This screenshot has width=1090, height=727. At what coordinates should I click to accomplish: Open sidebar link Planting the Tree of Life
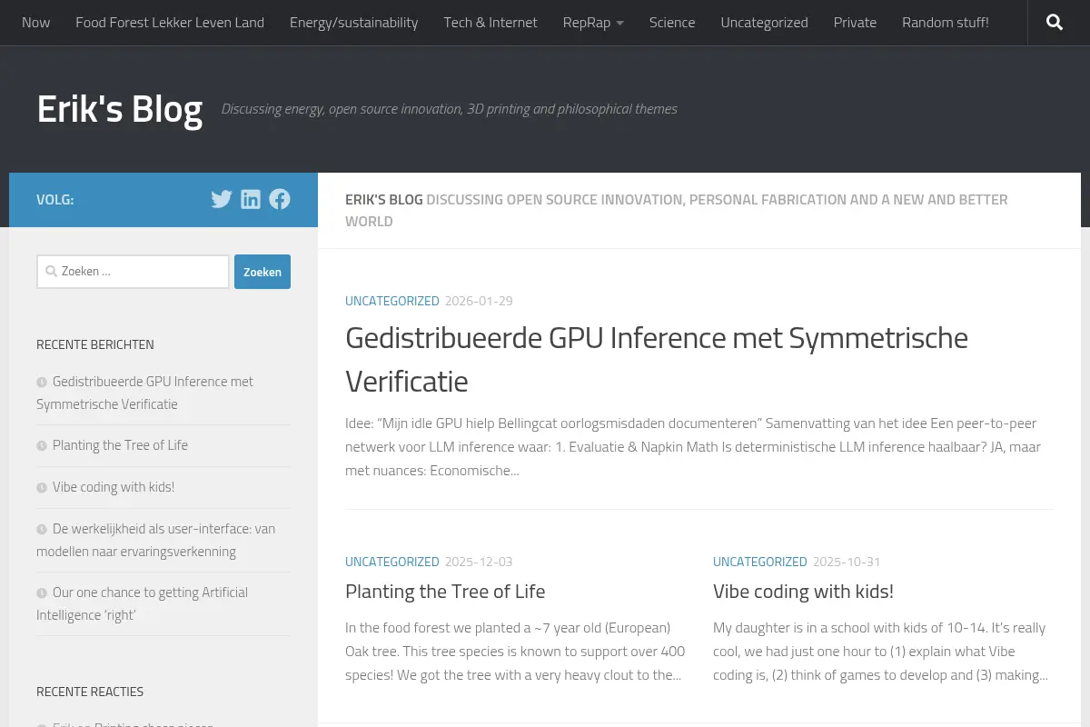[120, 445]
